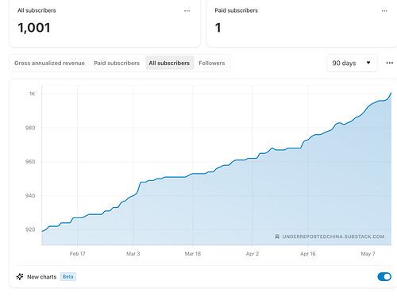Click the May 7 date axis label
Image resolution: width=397 pixels, height=296 pixels.
[x=368, y=254]
